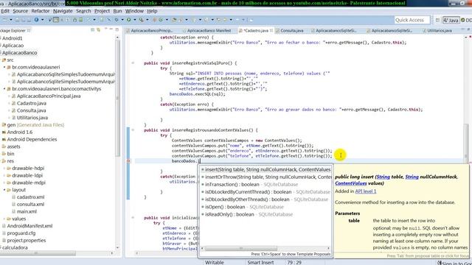Click the Run External Tools icon
Screen dimensions: 472x265
[141, 20]
